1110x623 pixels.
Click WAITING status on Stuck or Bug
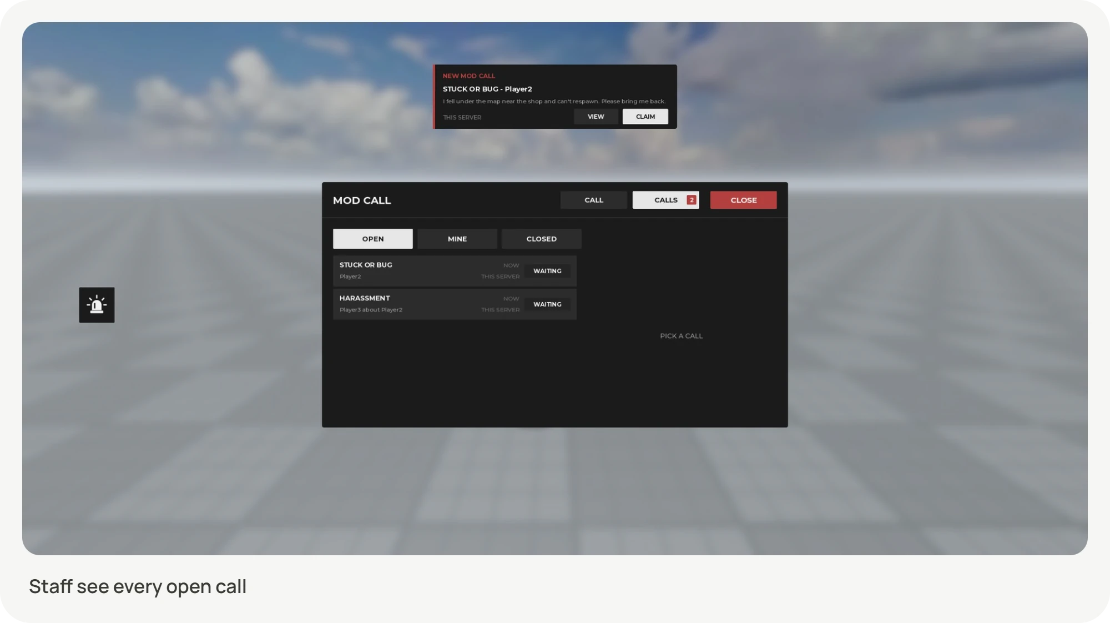[x=547, y=271]
